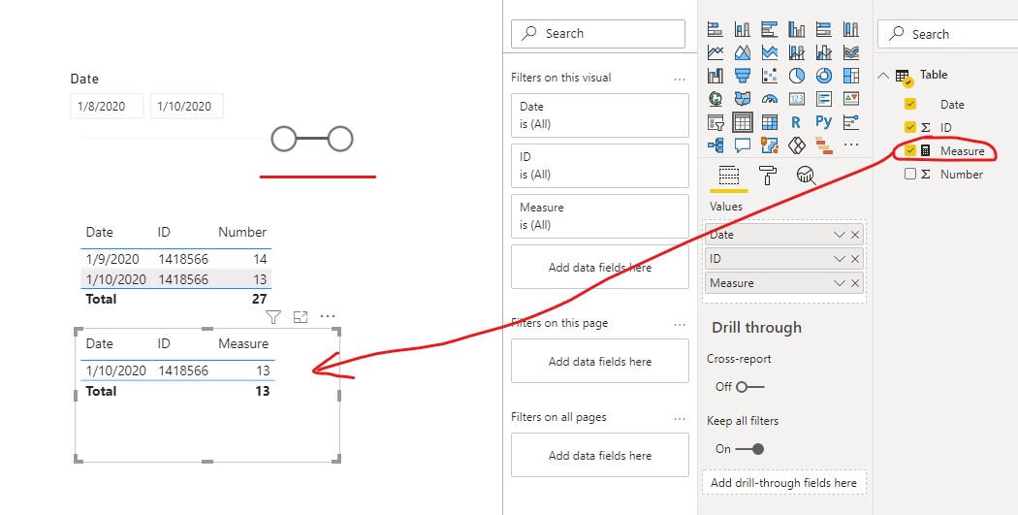Screen dimensions: 1018x515
Task: Remove ID from Values well
Action: pos(855,259)
